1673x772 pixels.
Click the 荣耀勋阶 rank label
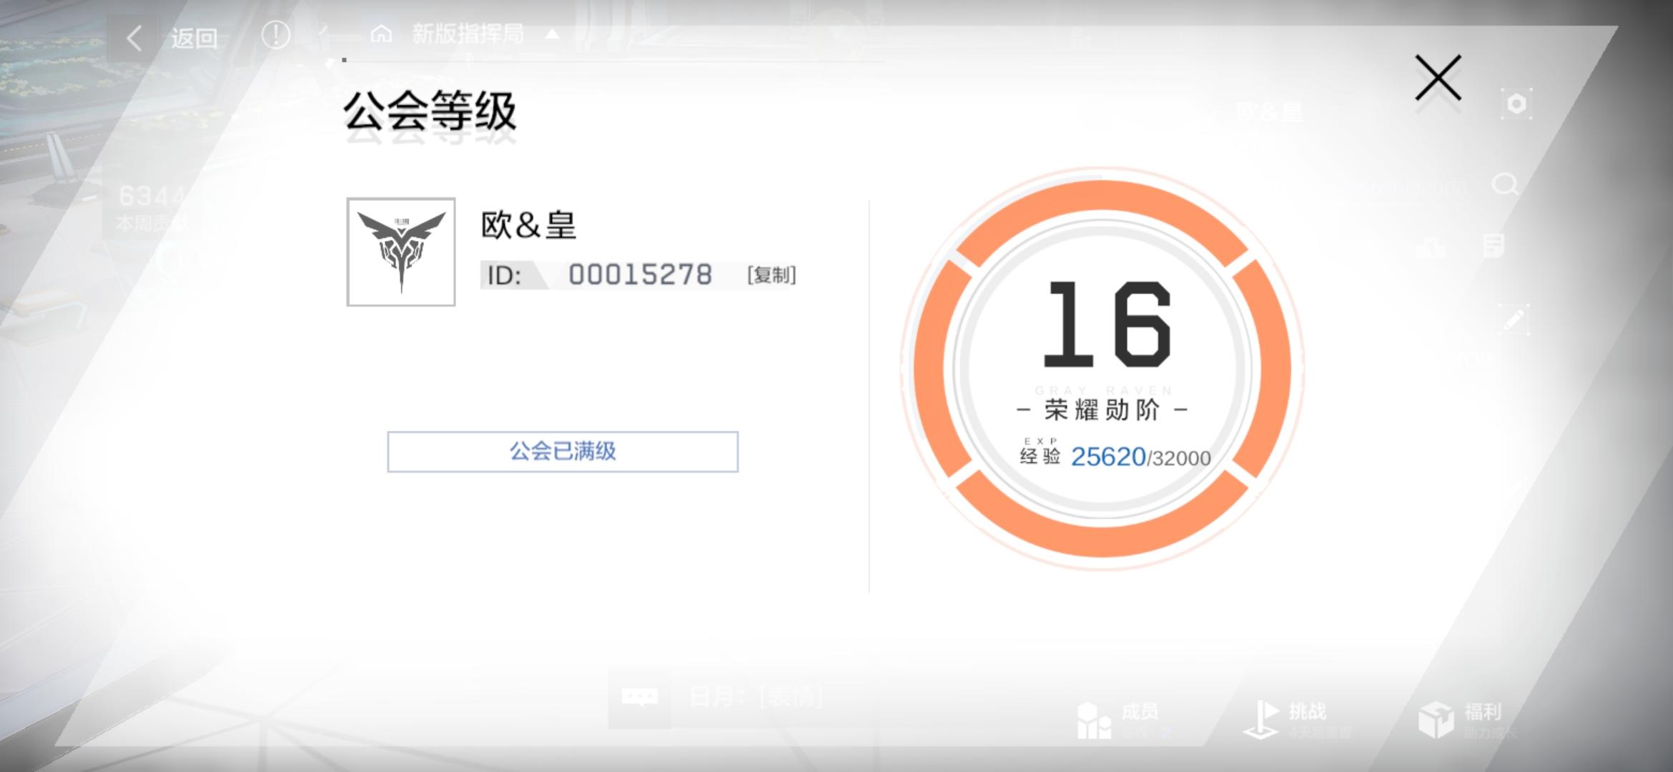[1102, 410]
